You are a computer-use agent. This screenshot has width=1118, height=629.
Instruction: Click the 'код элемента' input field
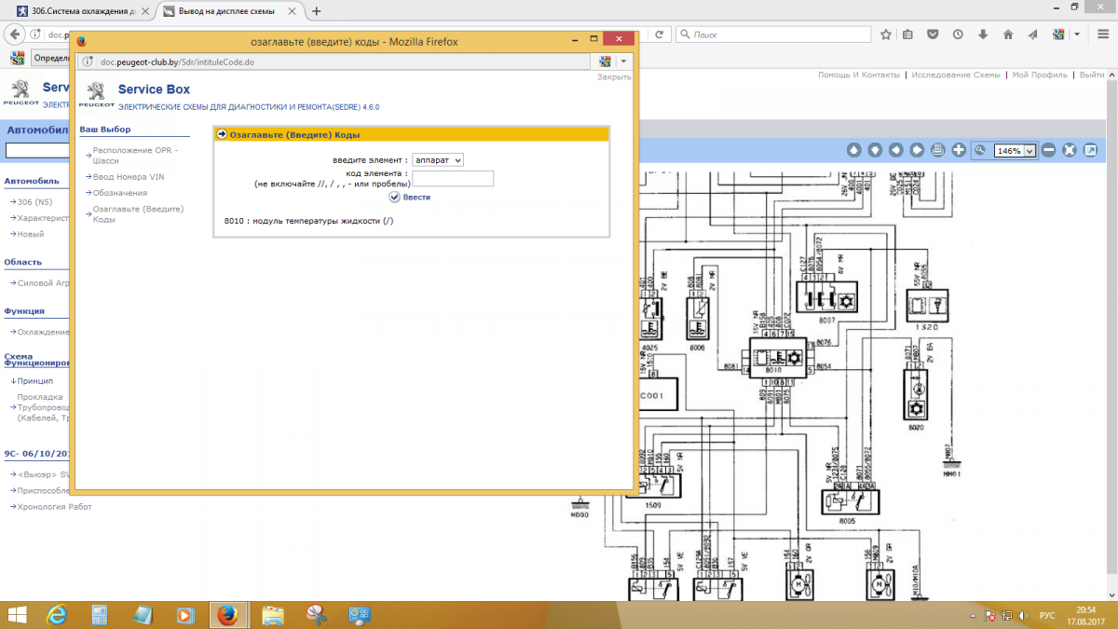tap(453, 178)
